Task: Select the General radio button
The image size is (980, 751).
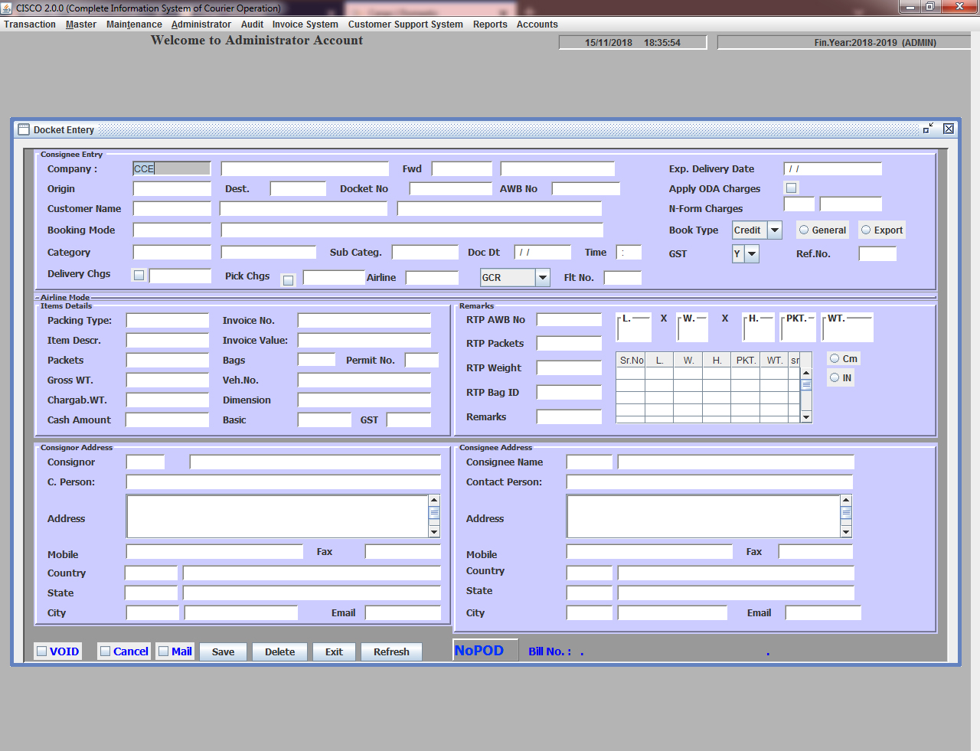Action: click(804, 230)
